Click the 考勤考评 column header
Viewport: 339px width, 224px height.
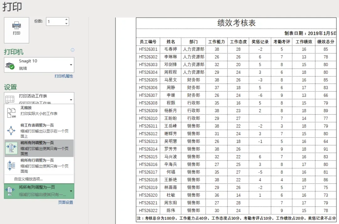pyautogui.click(x=282, y=41)
